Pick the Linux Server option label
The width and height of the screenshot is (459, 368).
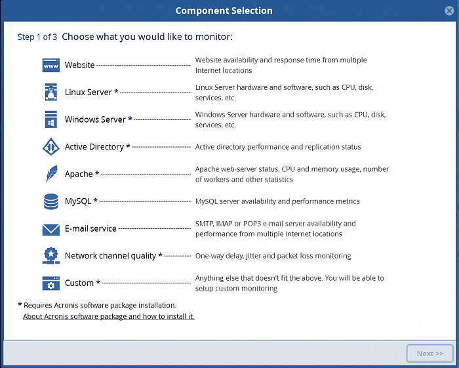pos(89,92)
